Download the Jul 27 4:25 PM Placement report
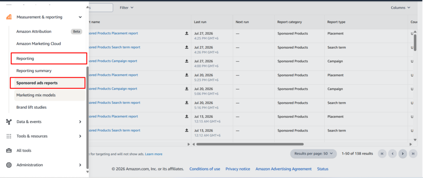 [x=186, y=33]
